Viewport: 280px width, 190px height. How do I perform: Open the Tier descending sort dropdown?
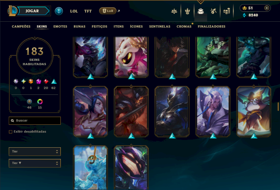(35, 163)
